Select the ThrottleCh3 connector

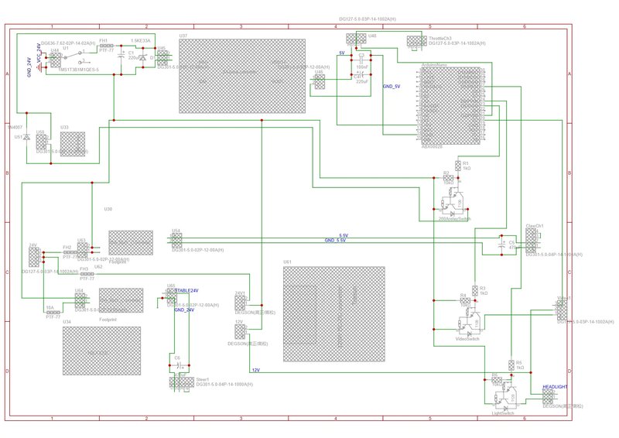coord(417,41)
